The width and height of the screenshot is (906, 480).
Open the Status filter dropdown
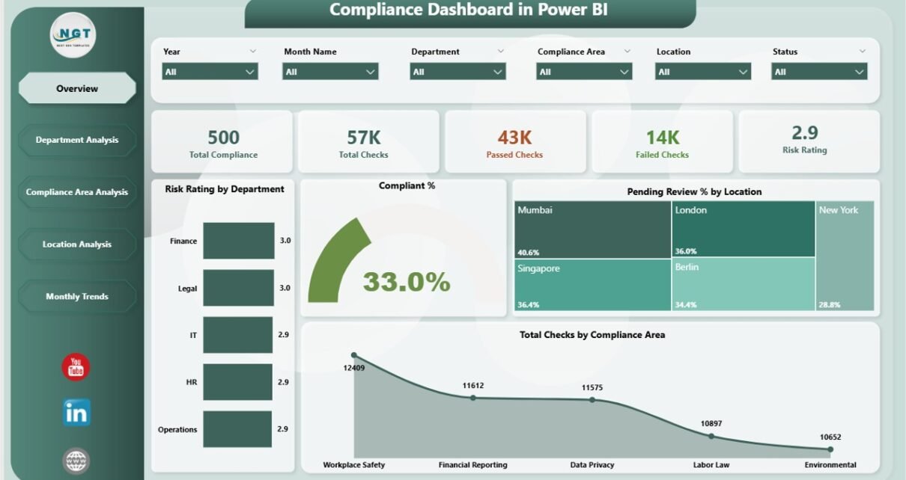click(x=819, y=72)
